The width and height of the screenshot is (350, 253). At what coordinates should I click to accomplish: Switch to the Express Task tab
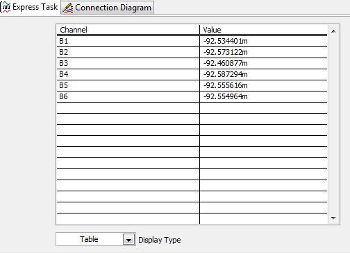pyautogui.click(x=31, y=7)
